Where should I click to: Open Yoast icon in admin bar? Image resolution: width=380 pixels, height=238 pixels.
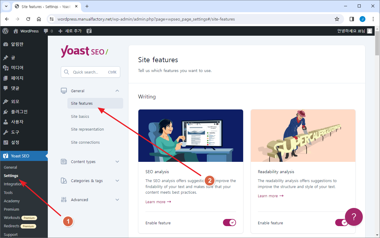pyautogui.click(x=89, y=31)
